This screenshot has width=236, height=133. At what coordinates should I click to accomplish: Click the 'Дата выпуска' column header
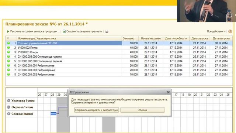pos(221,38)
